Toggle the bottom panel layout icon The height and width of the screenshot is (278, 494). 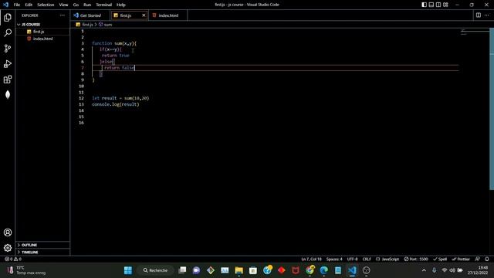431,5
